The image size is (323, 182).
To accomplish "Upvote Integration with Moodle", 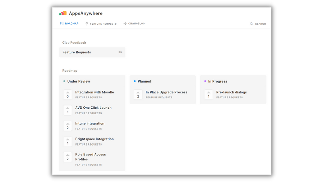I will click(68, 95).
